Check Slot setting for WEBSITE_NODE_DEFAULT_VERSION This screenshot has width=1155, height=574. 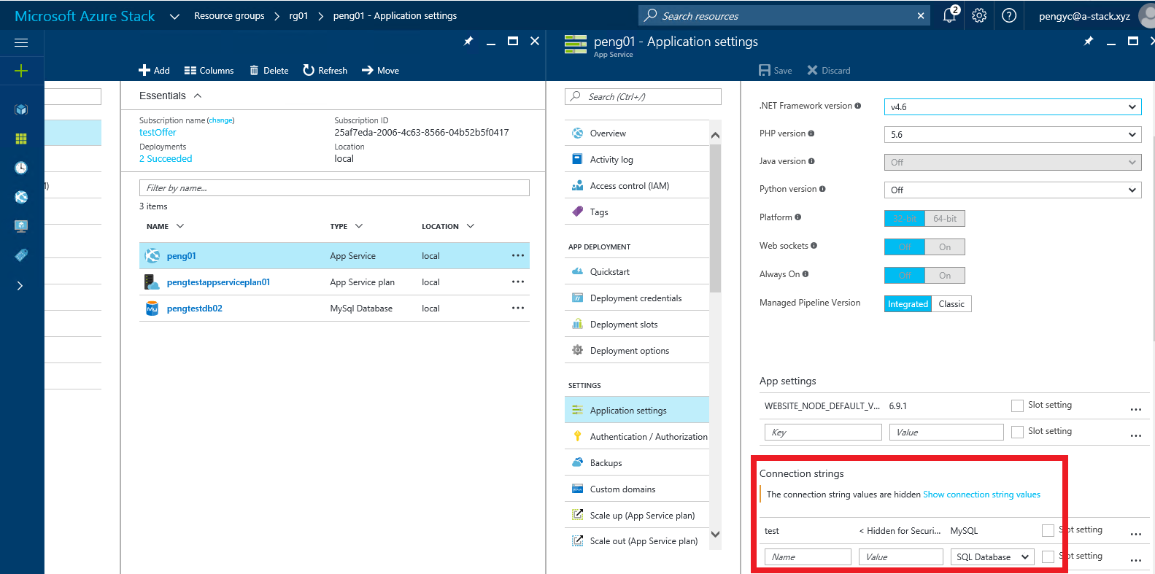tap(1017, 406)
